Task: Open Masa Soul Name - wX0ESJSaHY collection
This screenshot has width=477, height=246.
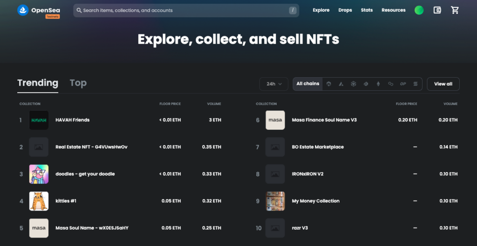Action: pos(92,228)
